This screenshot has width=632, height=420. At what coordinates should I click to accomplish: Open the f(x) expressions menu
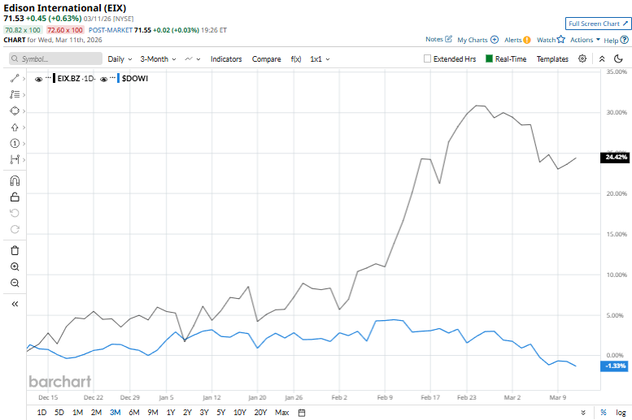coord(296,58)
